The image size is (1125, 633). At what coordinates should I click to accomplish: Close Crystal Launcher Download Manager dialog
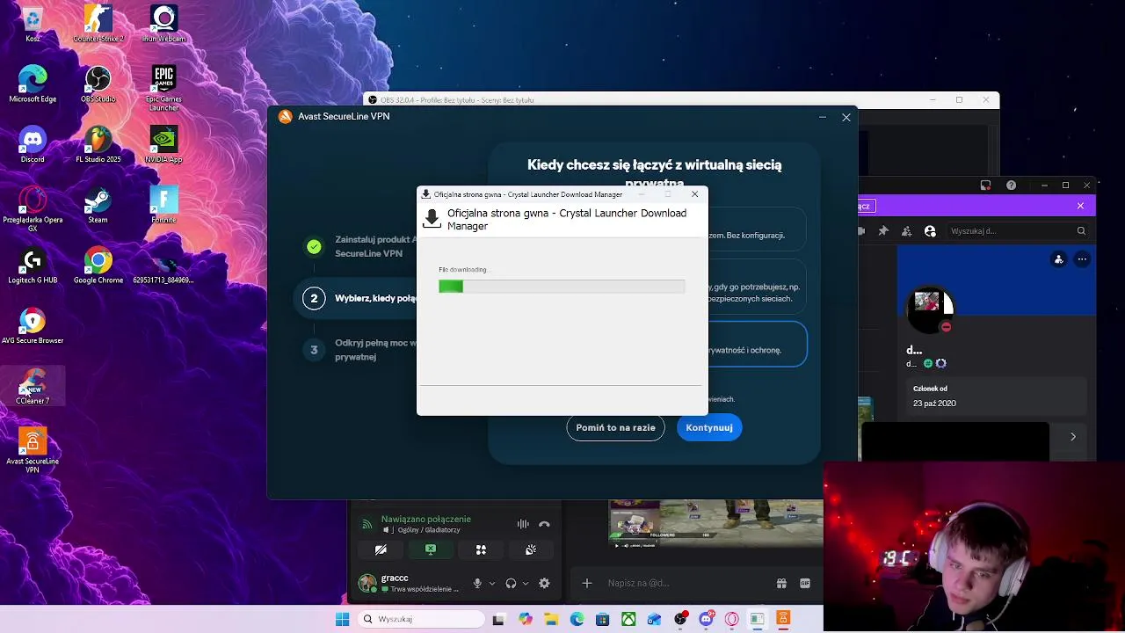[x=694, y=194]
